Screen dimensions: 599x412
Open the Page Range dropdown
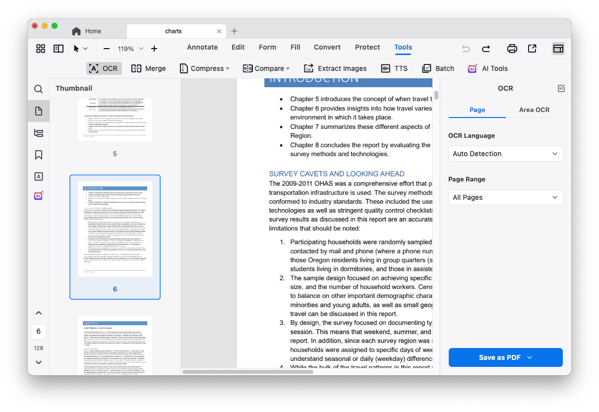[x=505, y=197]
